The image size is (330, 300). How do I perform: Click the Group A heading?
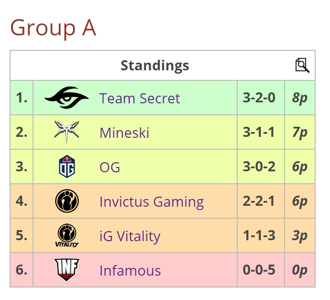tap(53, 27)
